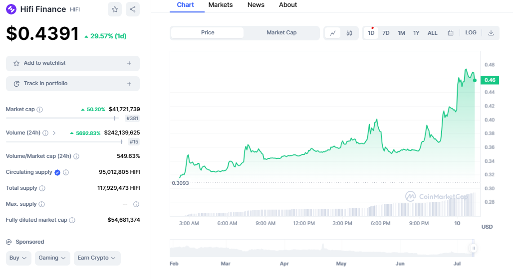The image size is (513, 279).
Task: Click the $242,139,625 volume value
Action: (122, 133)
